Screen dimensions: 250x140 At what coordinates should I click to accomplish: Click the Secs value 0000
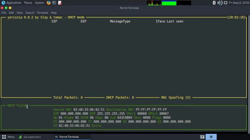[147, 117]
